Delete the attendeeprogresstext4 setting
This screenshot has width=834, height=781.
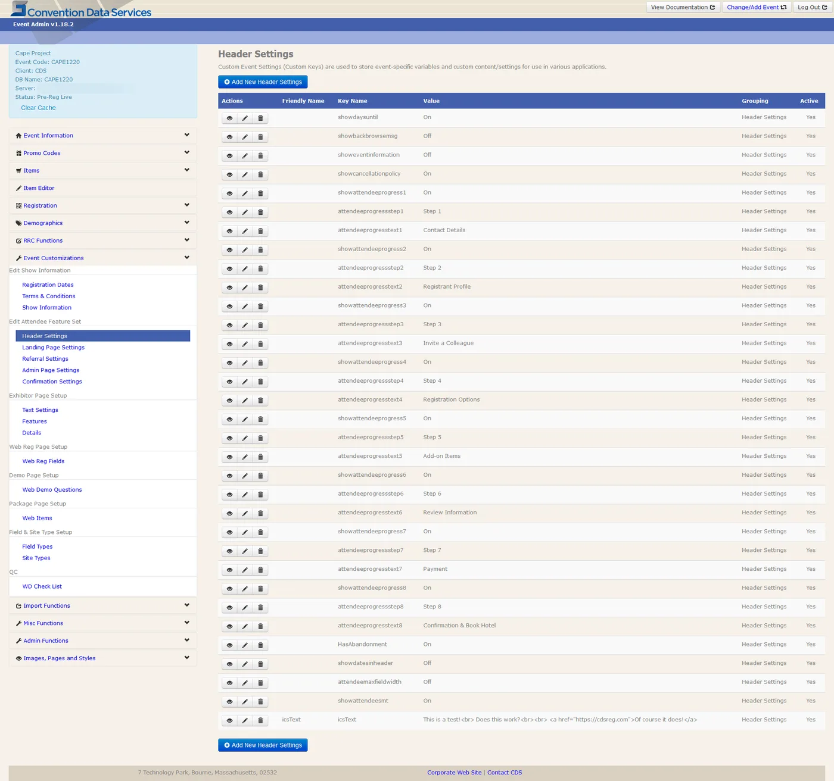[x=260, y=401]
